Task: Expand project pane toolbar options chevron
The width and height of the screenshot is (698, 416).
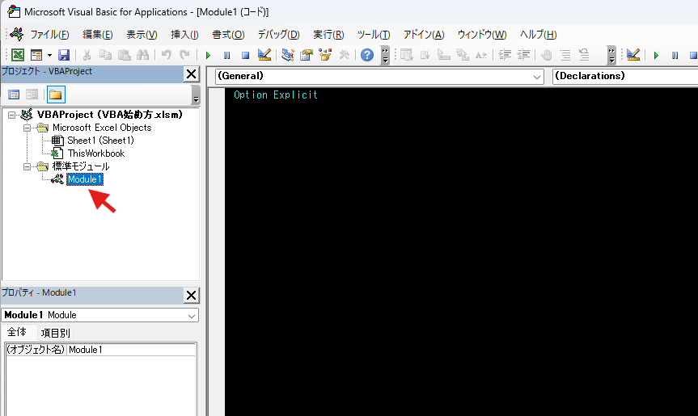Action: click(x=196, y=95)
